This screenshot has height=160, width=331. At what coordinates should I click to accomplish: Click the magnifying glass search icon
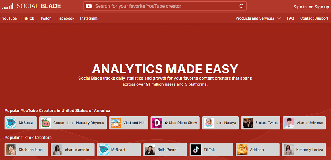pyautogui.click(x=241, y=6)
